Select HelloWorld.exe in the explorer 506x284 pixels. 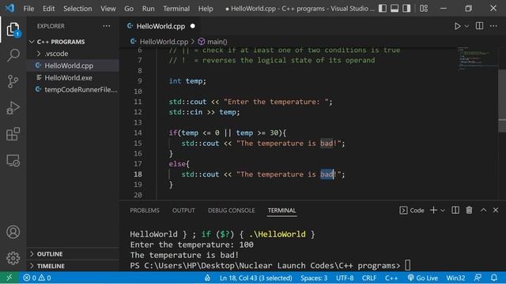68,78
